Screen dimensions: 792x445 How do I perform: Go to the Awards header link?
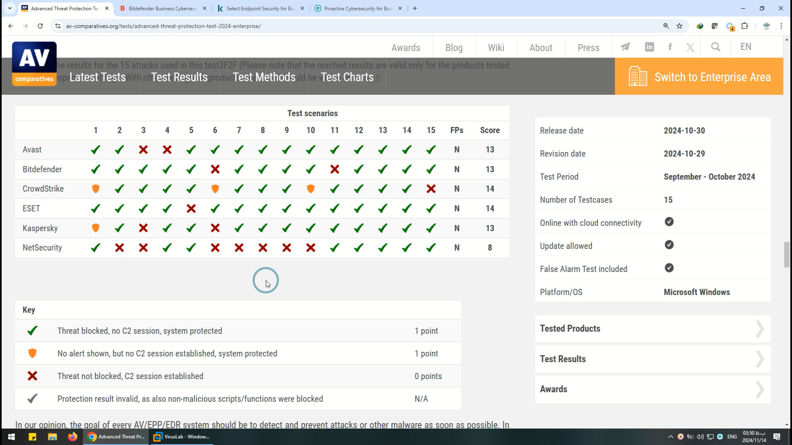[405, 47]
